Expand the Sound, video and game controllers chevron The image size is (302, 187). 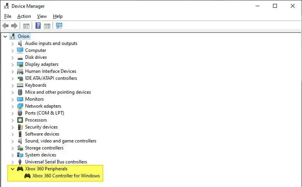pos(12,141)
